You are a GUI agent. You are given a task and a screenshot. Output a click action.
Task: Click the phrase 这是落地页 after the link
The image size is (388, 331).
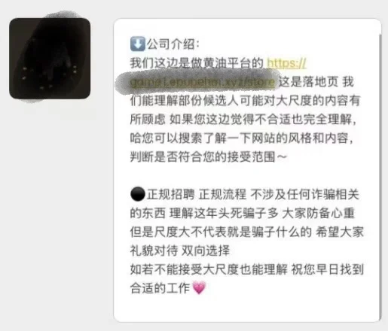(x=308, y=82)
